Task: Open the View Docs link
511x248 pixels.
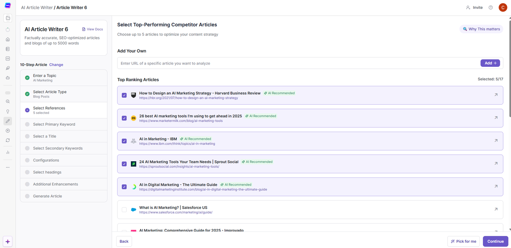Action: click(92, 29)
